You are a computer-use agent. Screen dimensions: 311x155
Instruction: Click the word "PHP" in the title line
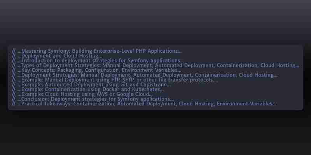pyautogui.click(x=141, y=51)
